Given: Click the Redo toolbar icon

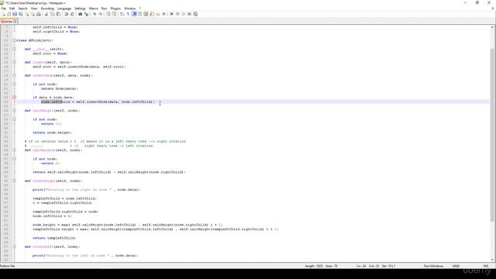Looking at the screenshot, I should [72, 14].
